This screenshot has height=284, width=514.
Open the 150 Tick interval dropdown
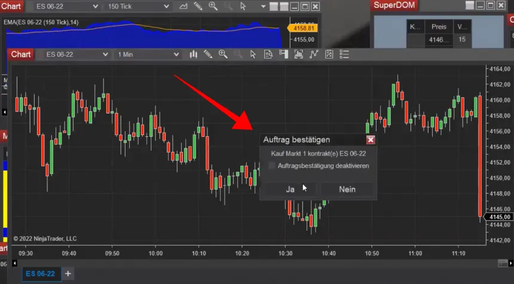tap(138, 6)
